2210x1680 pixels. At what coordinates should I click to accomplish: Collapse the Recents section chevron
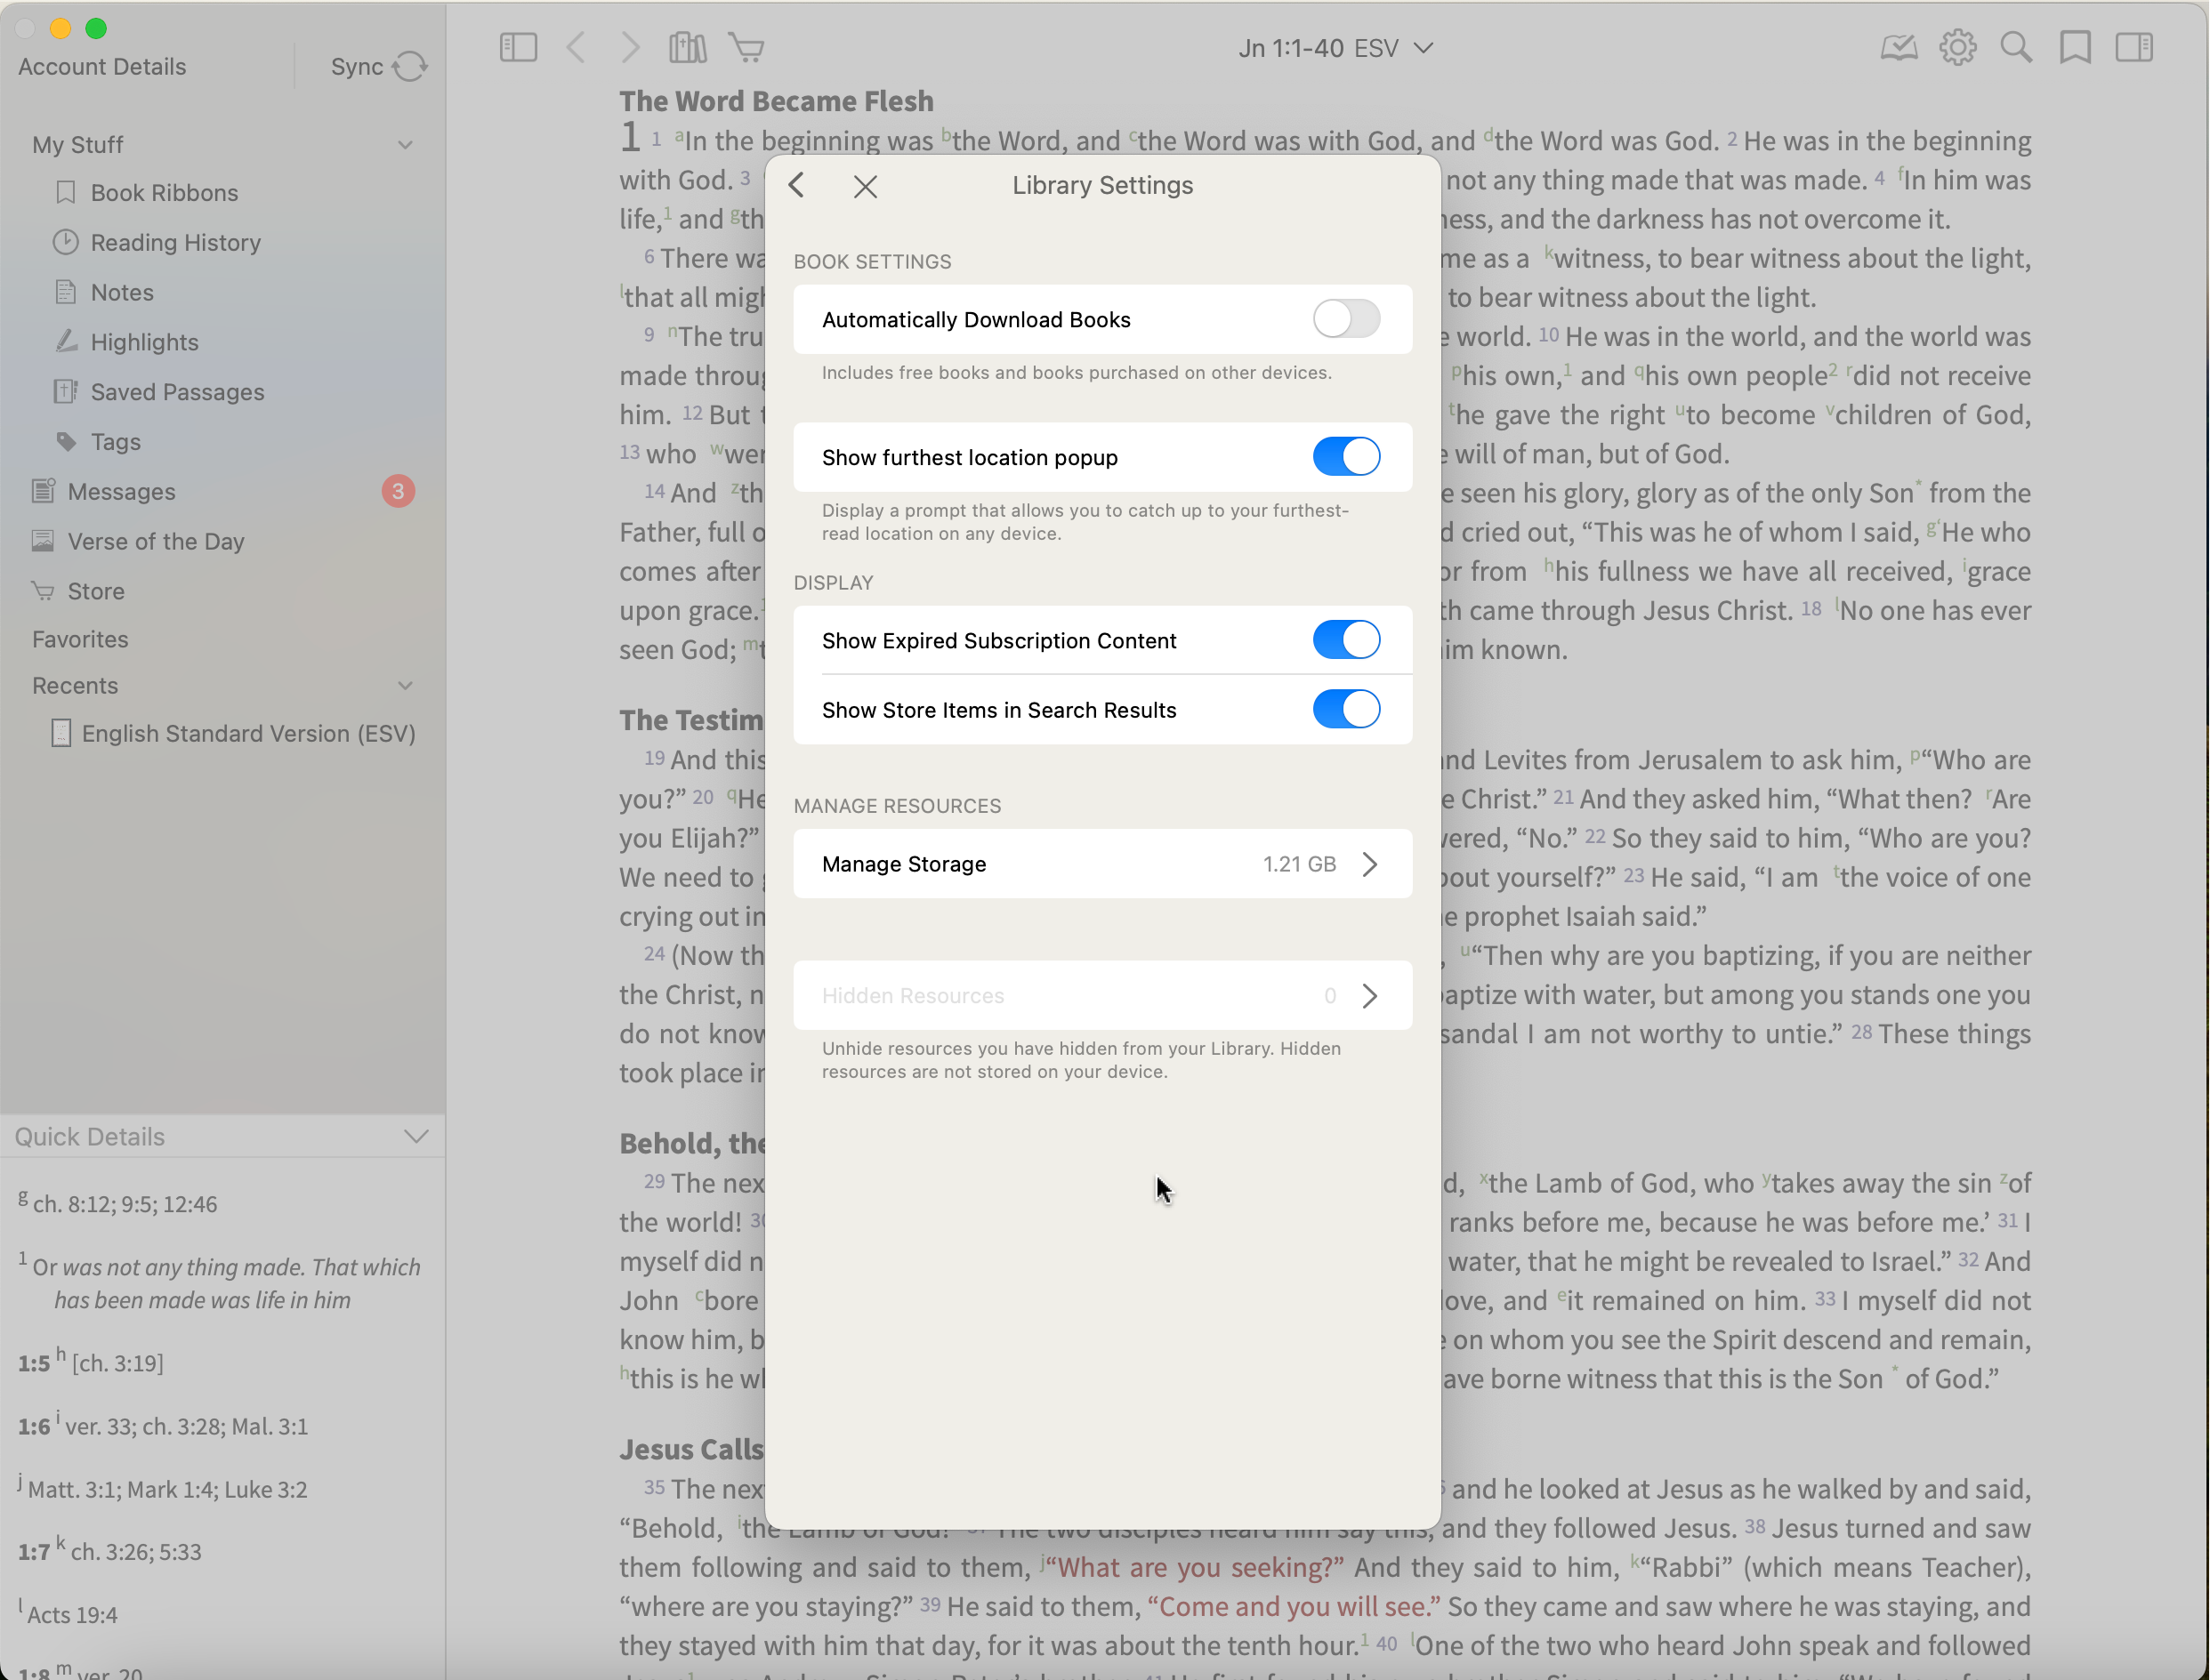click(x=405, y=686)
